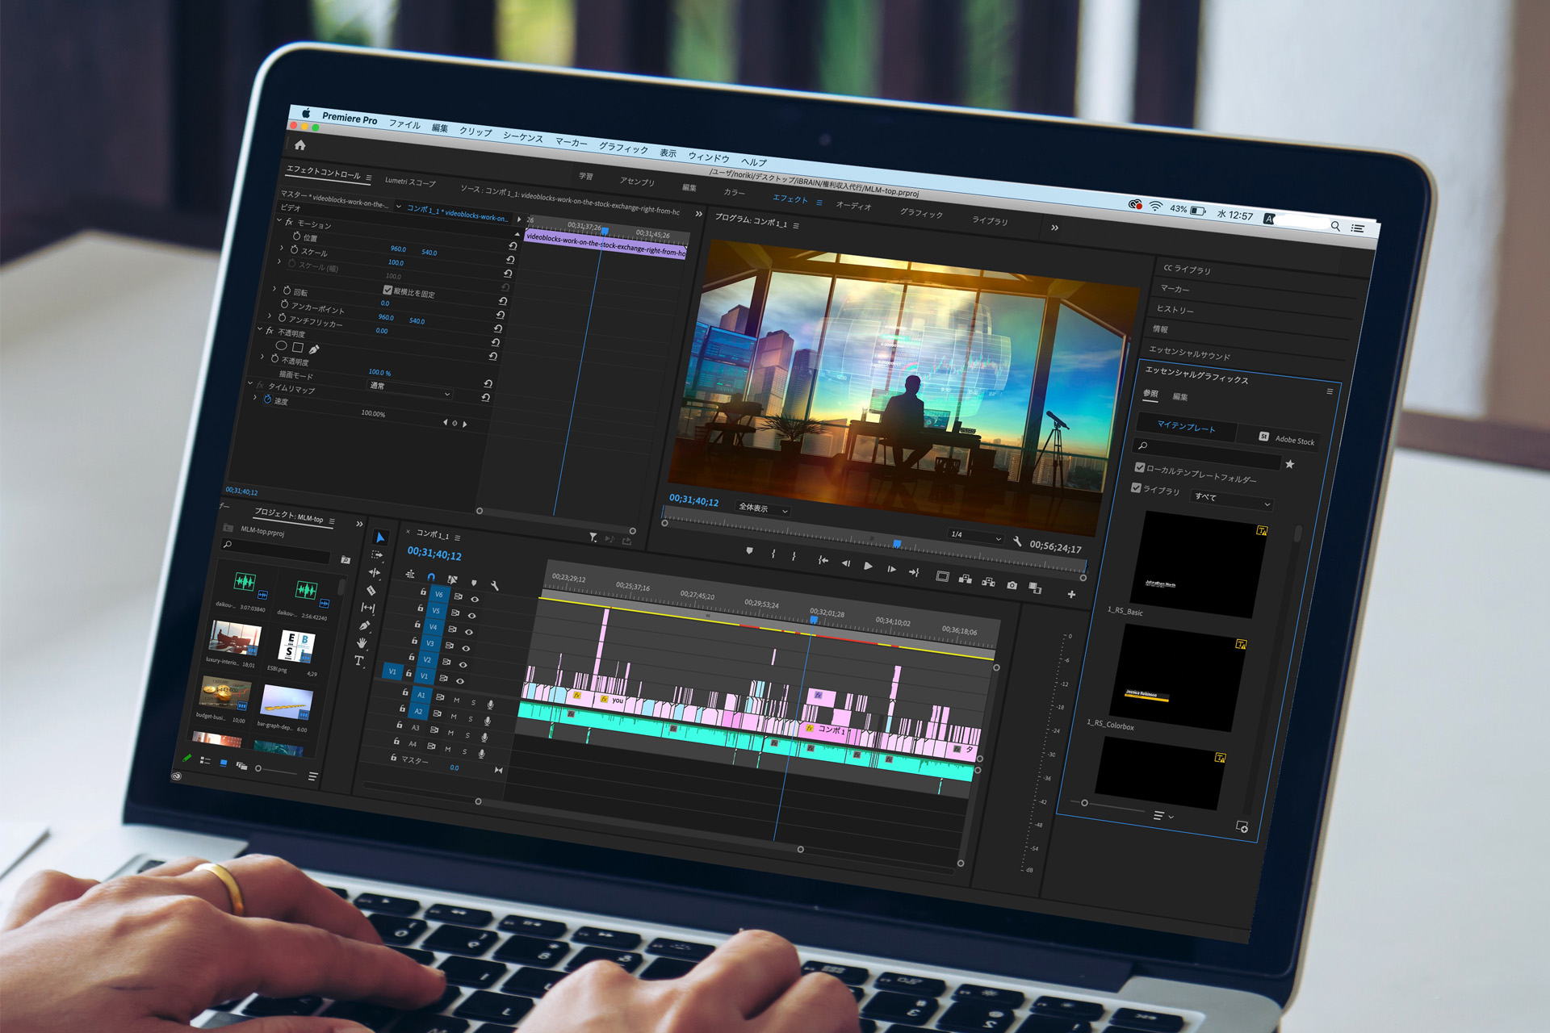Image resolution: width=1550 pixels, height=1033 pixels.
Task: Select the Hand tool
Action: (362, 643)
